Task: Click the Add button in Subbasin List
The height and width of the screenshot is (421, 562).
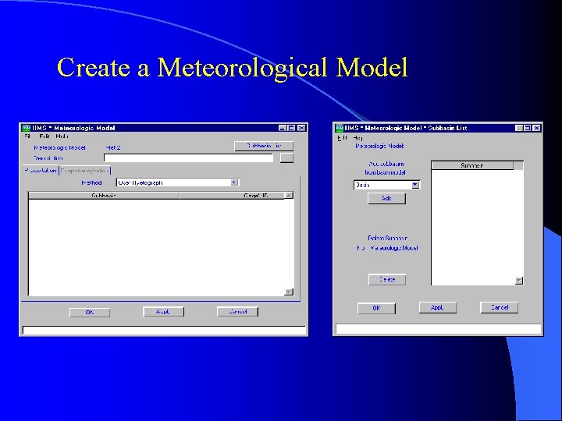Action: point(386,198)
